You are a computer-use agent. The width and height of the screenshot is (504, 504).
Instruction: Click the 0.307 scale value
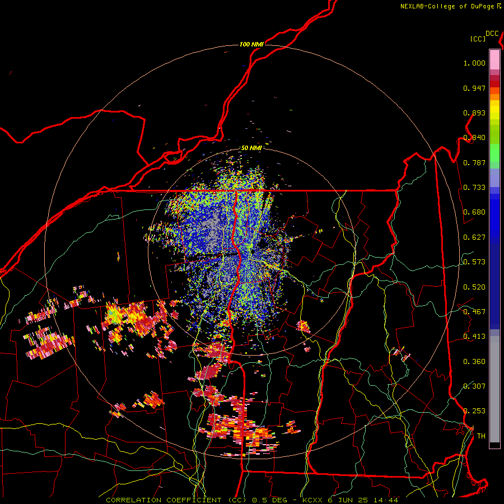[474, 386]
